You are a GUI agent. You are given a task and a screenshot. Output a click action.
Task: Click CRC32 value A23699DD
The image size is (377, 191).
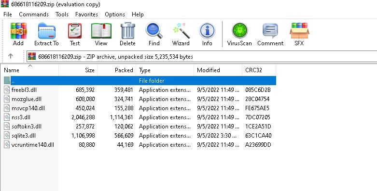click(x=258, y=144)
